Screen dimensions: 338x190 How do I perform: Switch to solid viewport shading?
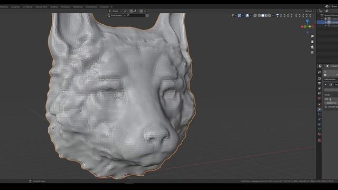point(263,15)
